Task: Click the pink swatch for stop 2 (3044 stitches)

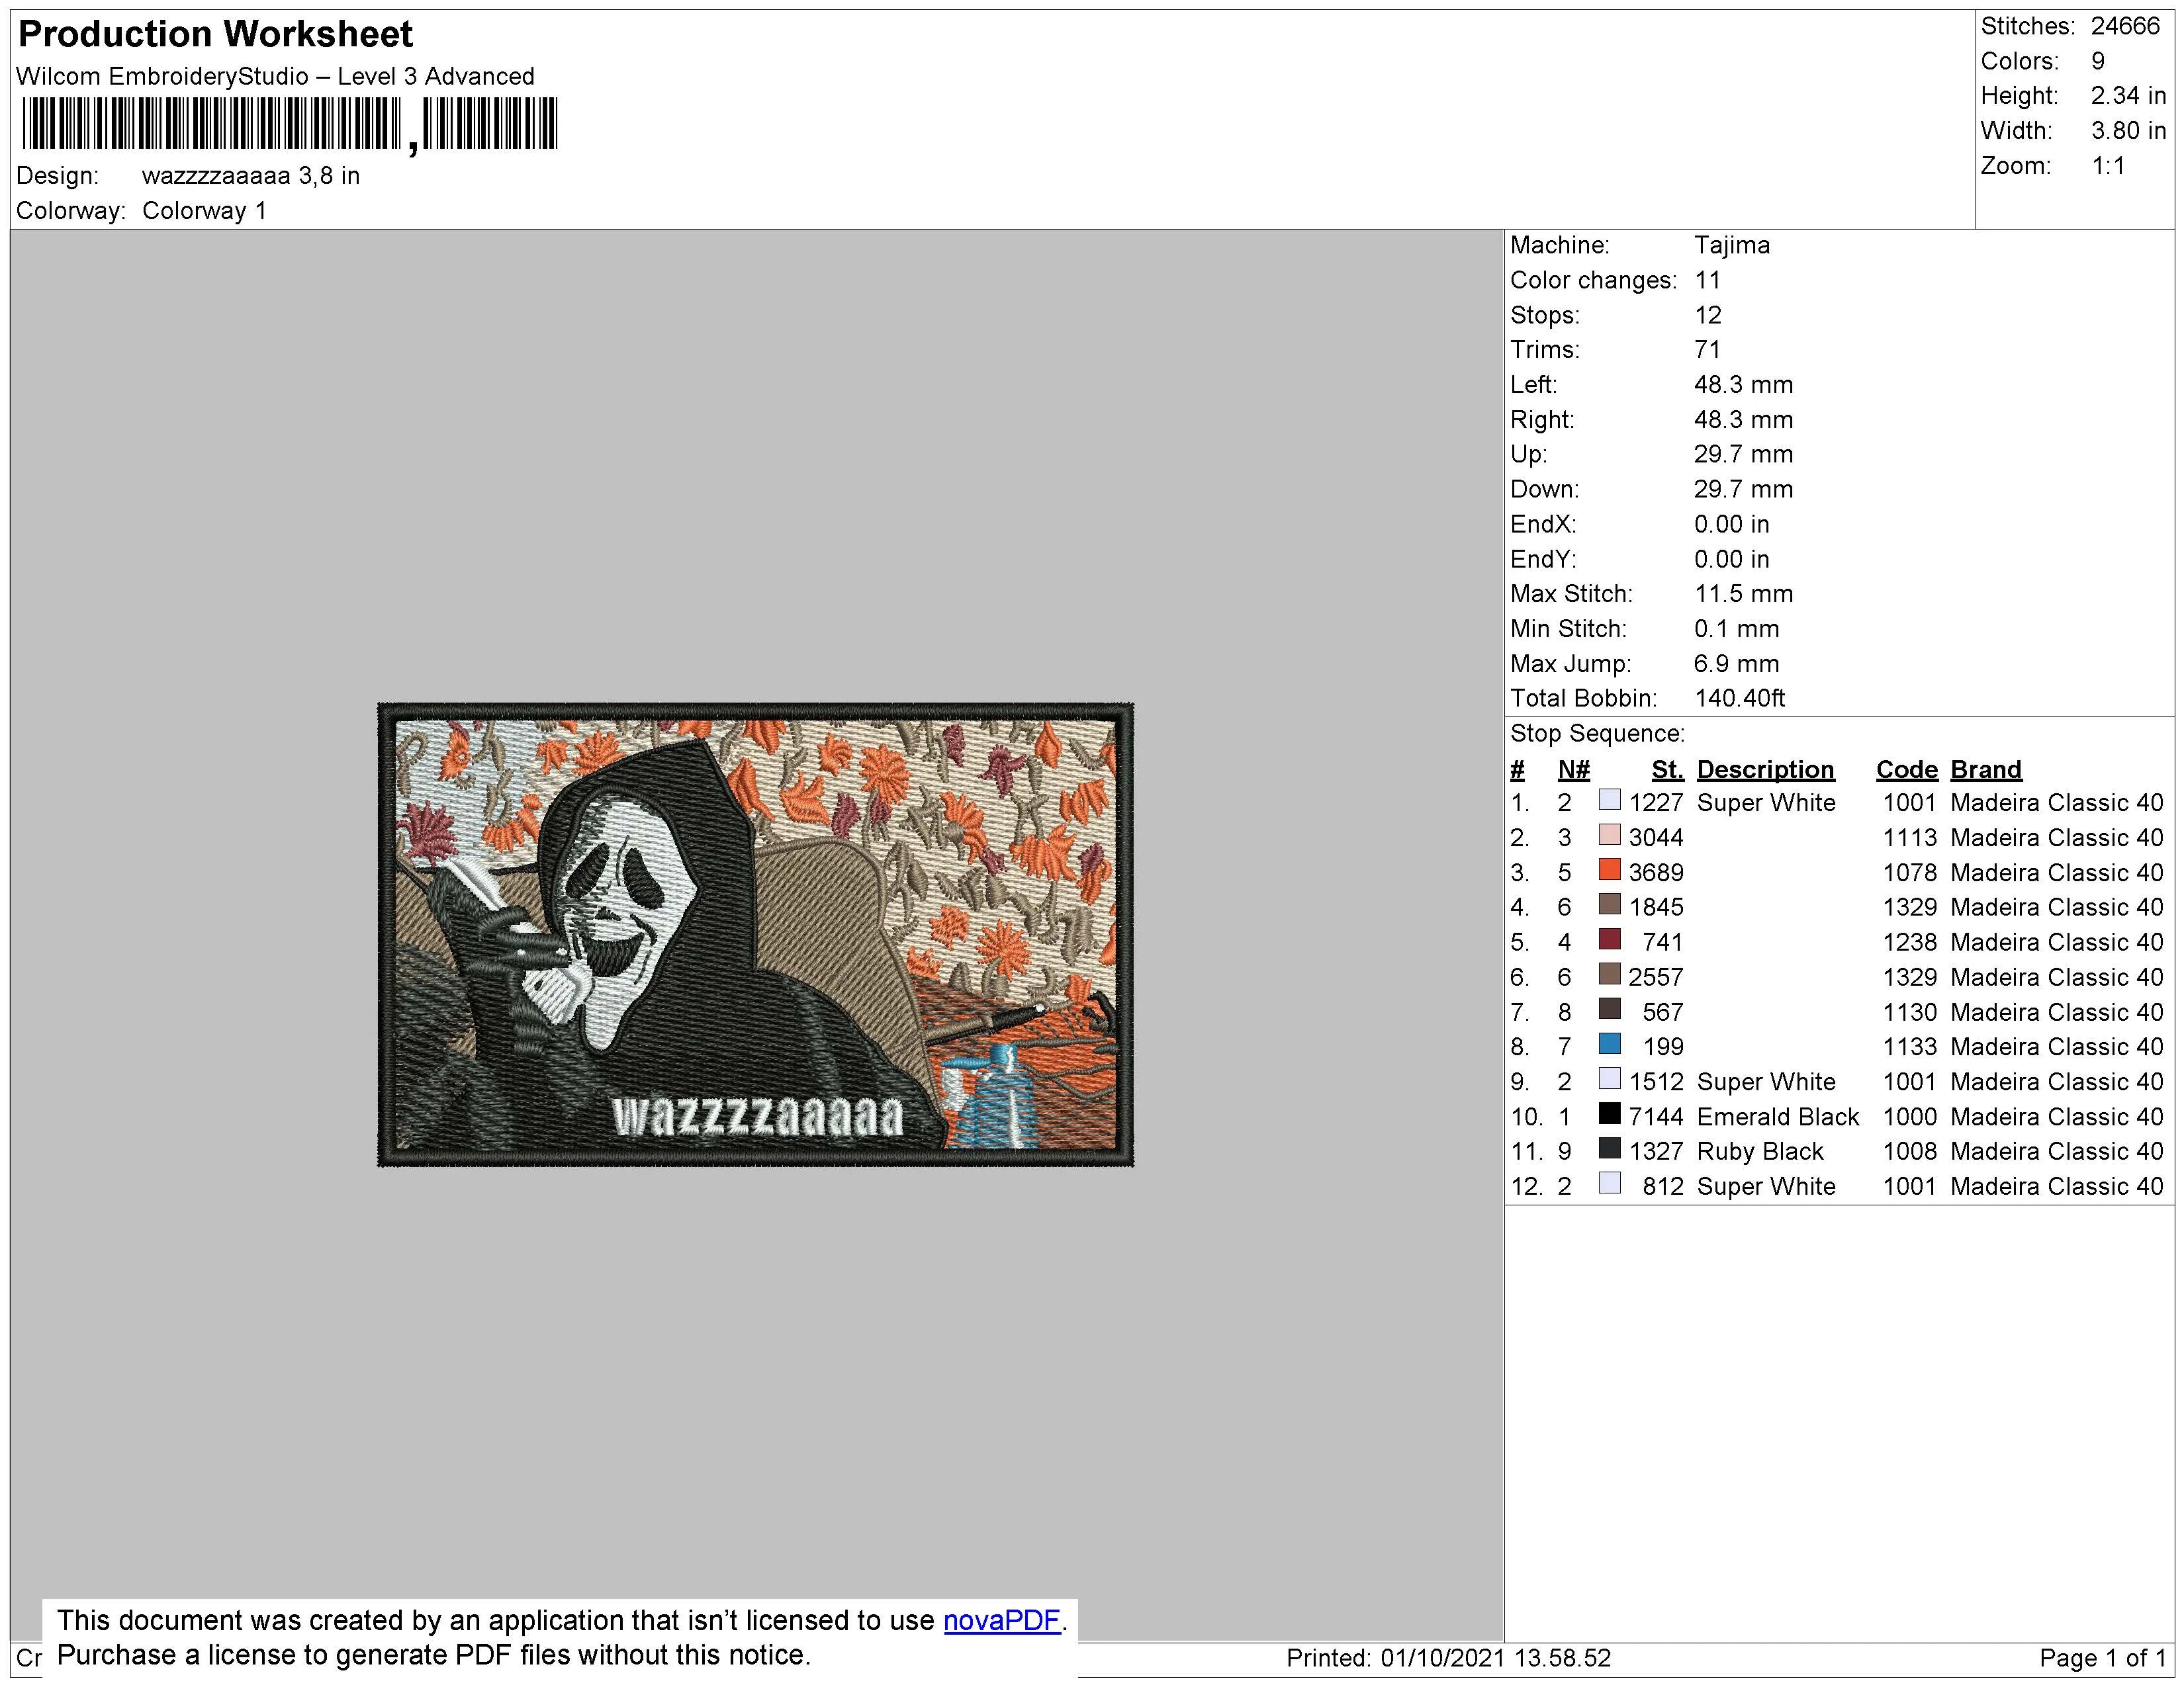Action: coord(1609,834)
